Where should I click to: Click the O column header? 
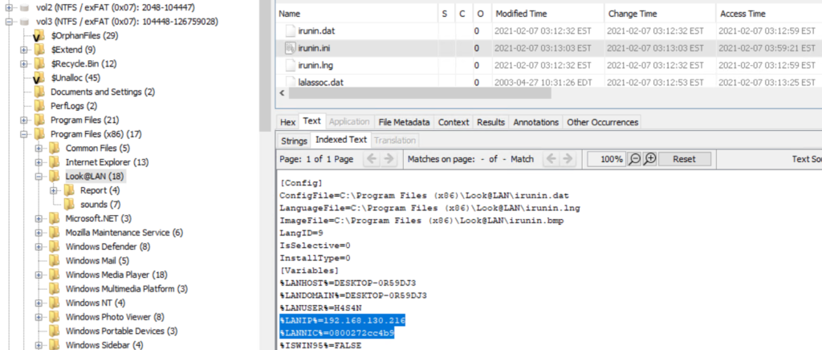tap(481, 14)
